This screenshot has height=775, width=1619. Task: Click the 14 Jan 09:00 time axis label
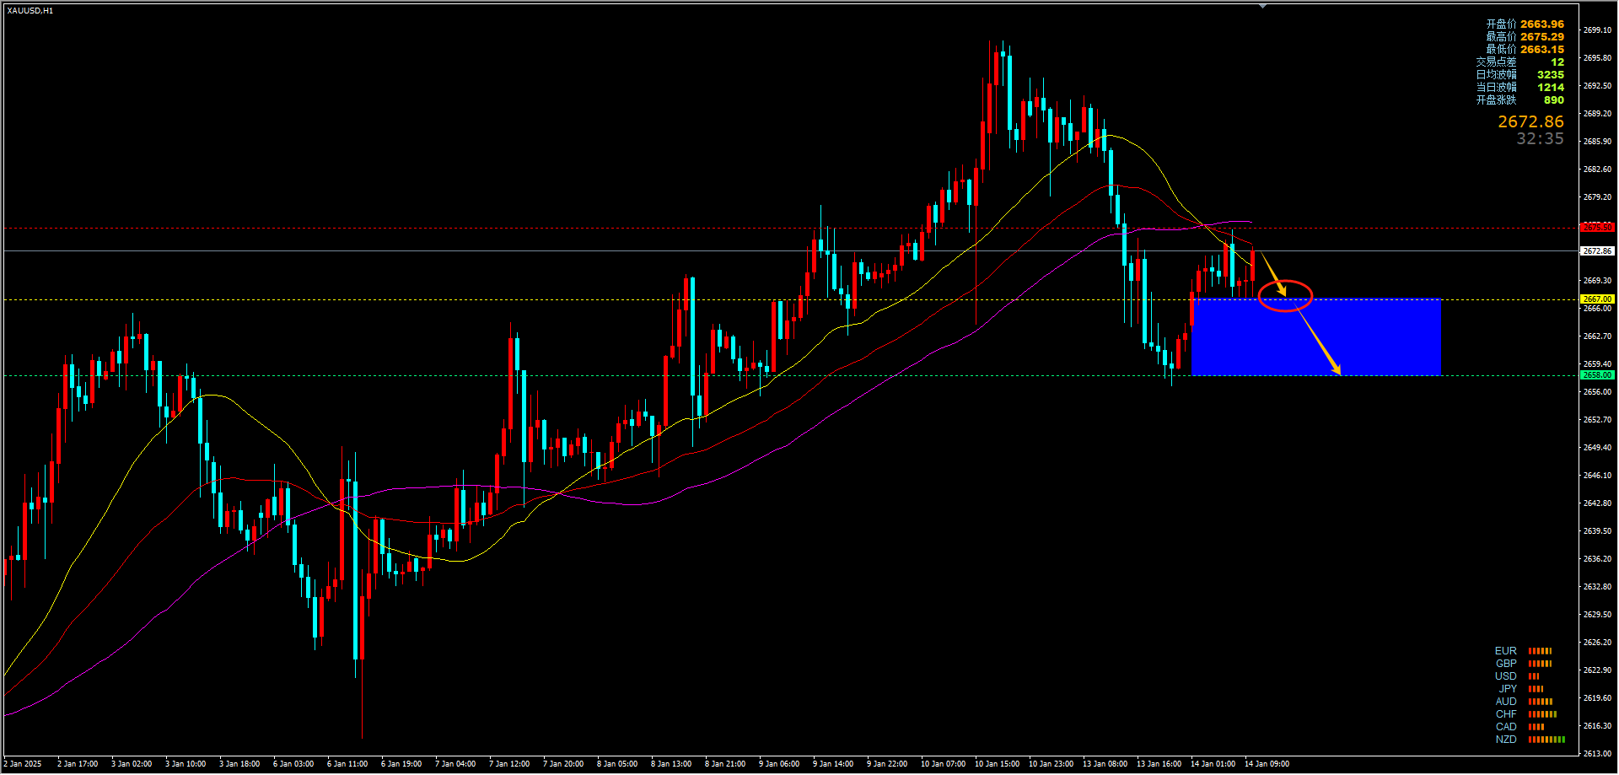click(x=1267, y=764)
